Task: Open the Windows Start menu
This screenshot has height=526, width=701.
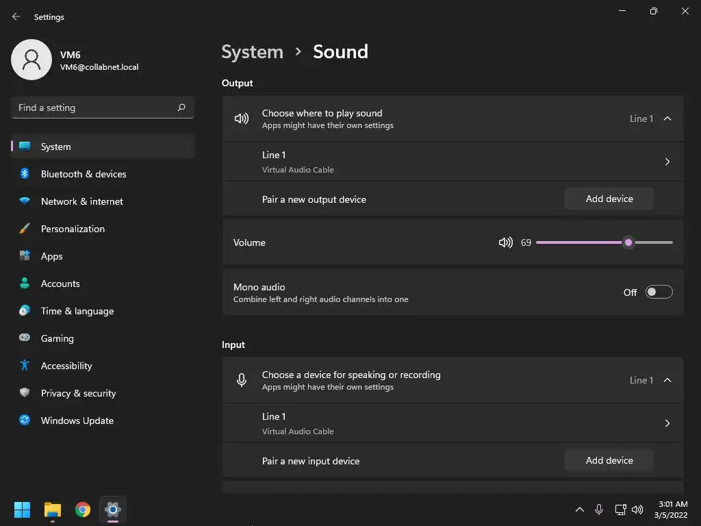Action: [23, 510]
